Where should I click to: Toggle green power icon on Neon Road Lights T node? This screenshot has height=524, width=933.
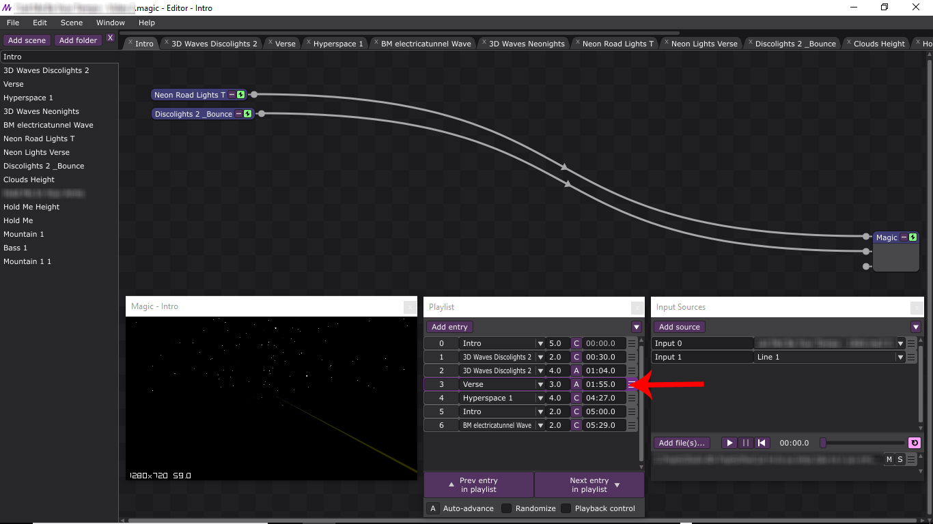coord(241,95)
